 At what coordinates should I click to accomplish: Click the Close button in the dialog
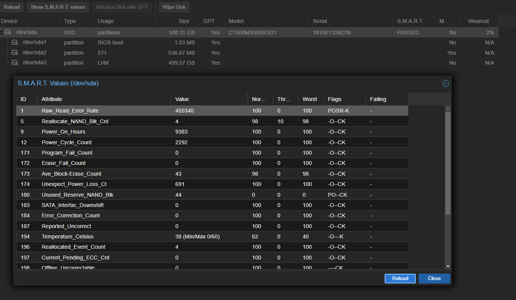434,278
